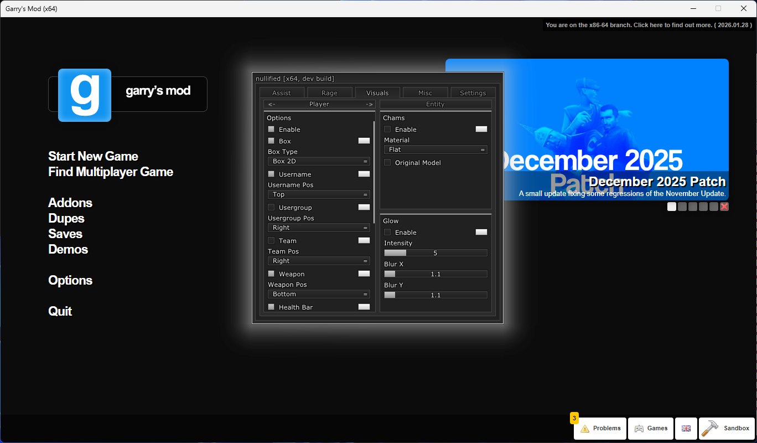Click the left arrow beside Player

tap(272, 104)
